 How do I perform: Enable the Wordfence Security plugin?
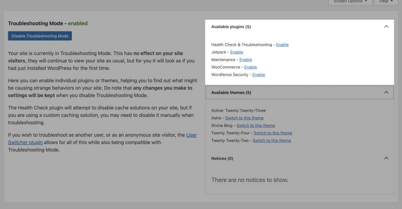coord(258,75)
